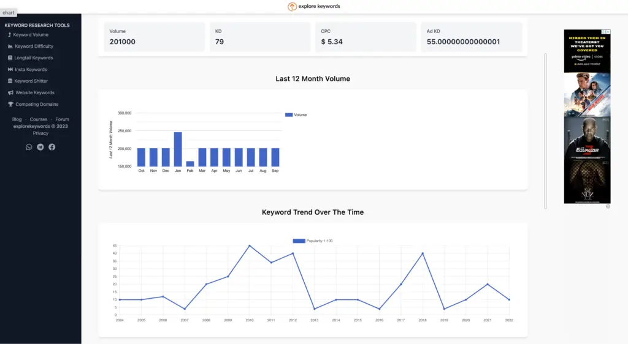Viewport: 628px width, 344px height.
Task: Follow the Courses link
Action: [x=39, y=119]
